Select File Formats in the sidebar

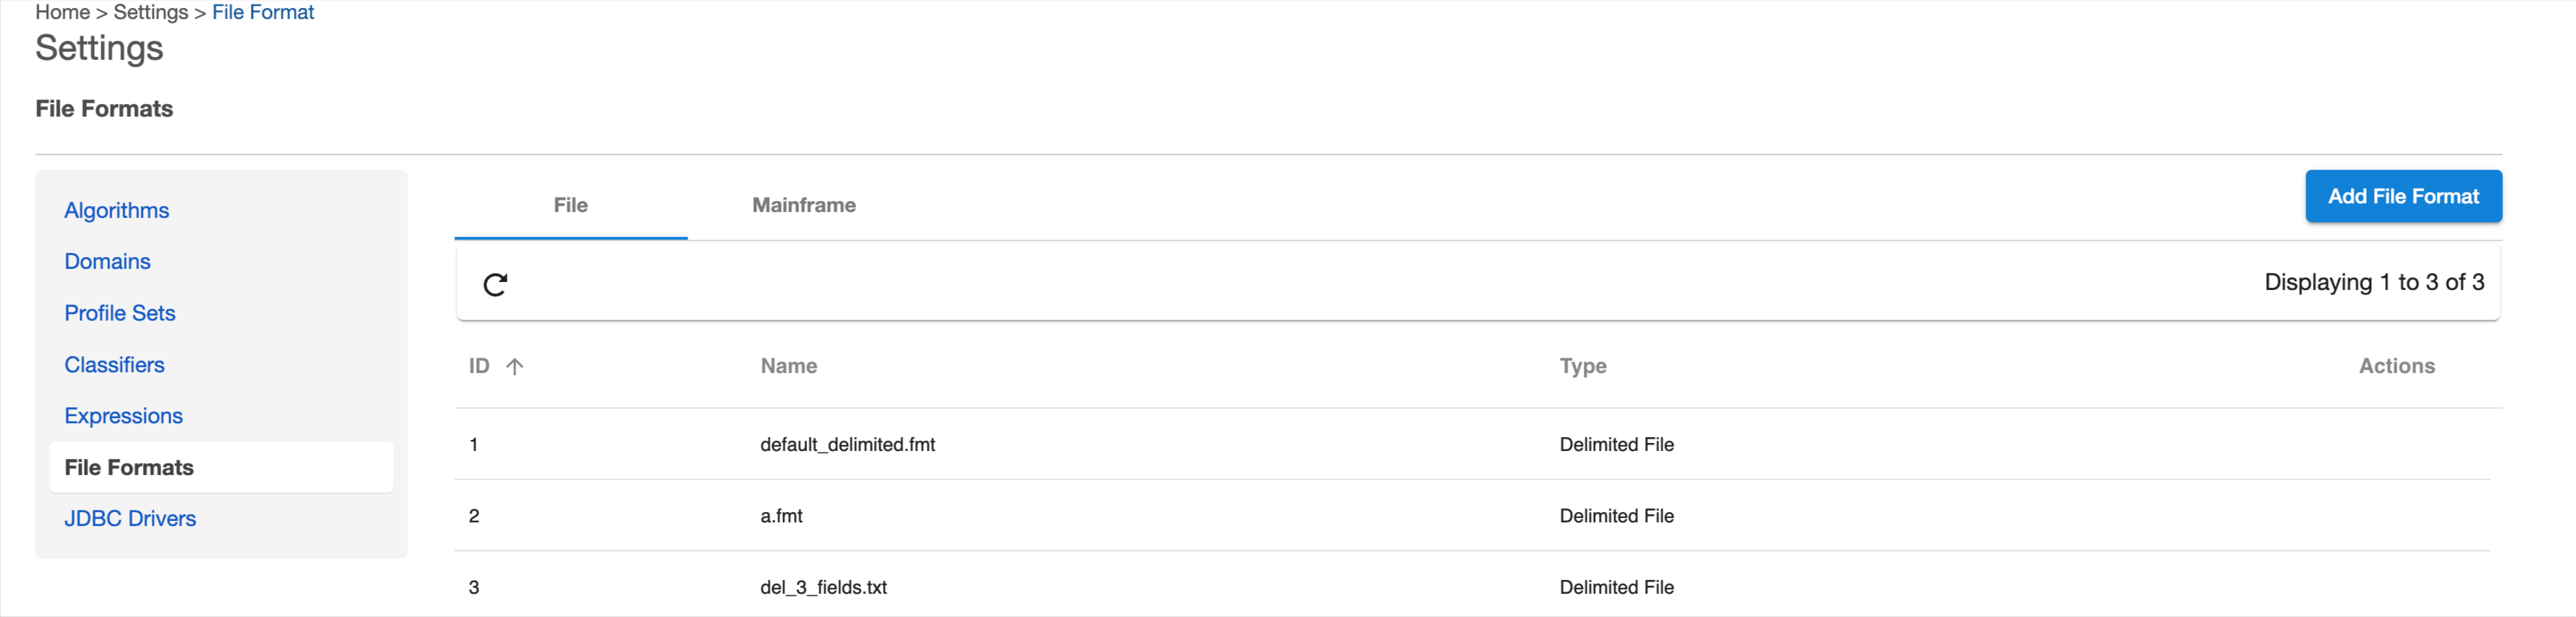(129, 467)
